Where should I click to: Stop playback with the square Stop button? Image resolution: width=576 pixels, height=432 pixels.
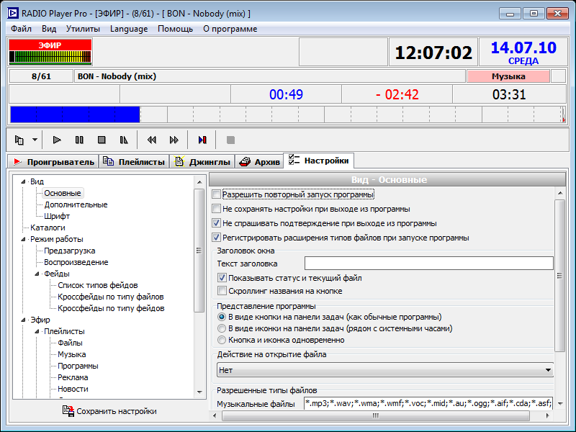coord(102,140)
